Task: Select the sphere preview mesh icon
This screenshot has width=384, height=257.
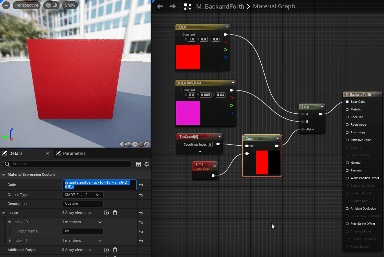Action: (x=129, y=144)
